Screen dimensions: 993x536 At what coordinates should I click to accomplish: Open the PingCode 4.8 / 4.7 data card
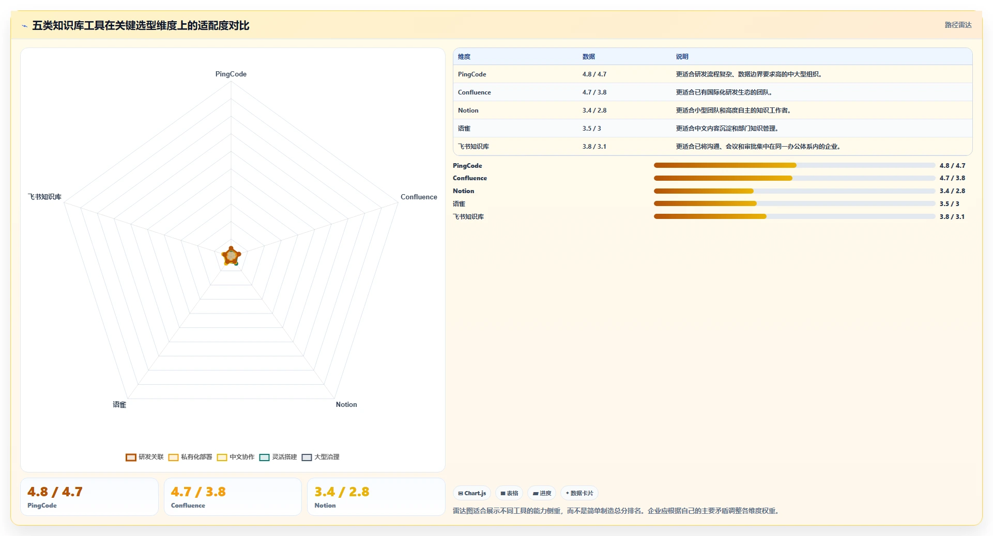click(x=89, y=497)
